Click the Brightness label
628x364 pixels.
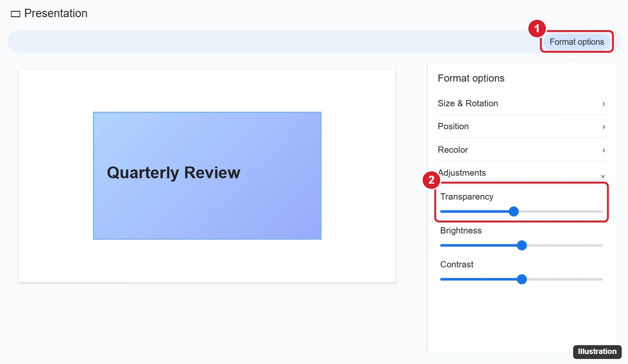click(x=461, y=231)
